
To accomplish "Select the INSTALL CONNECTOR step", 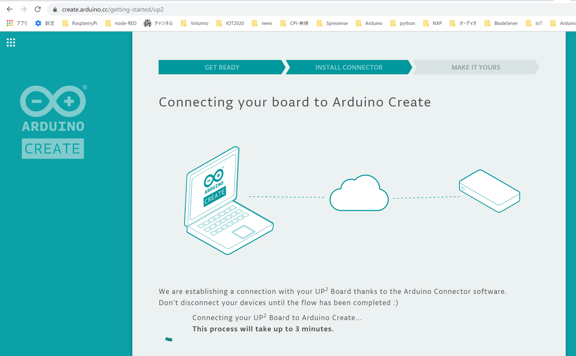I will click(x=349, y=67).
